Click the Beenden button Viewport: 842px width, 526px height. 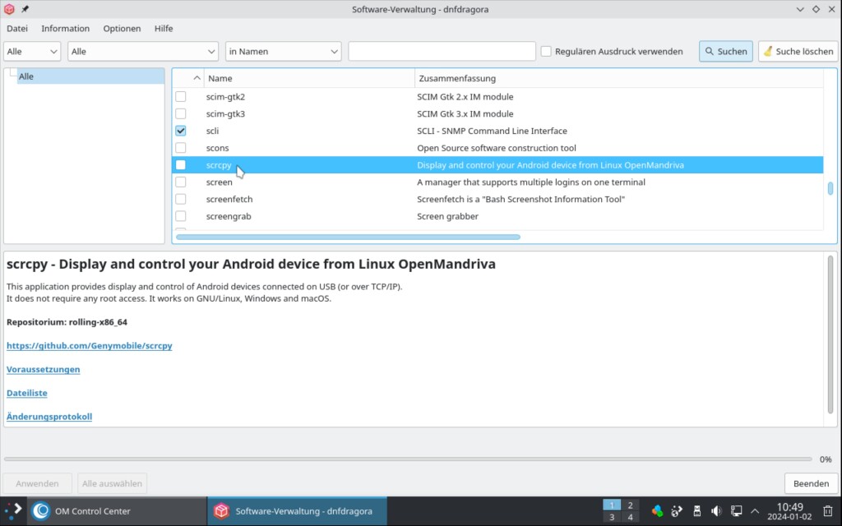coord(811,483)
